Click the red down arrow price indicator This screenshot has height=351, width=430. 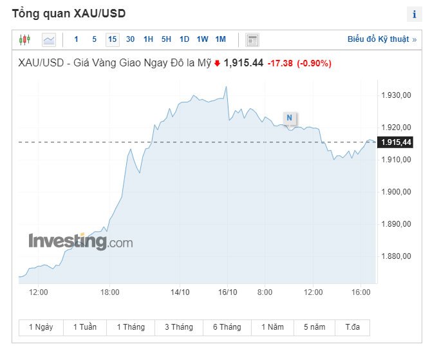click(217, 63)
